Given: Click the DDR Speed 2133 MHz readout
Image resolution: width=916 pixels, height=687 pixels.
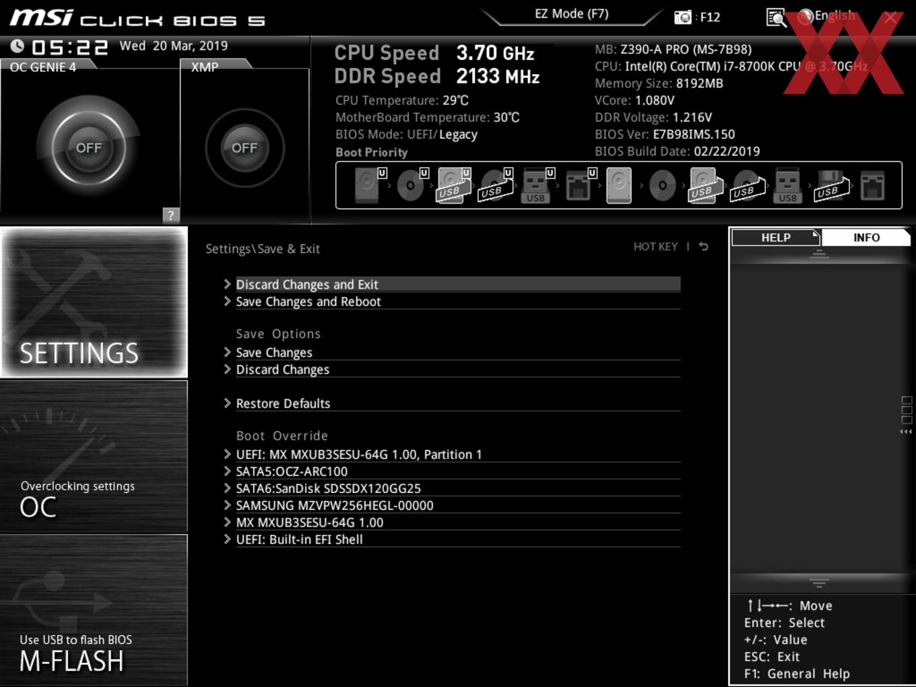Looking at the screenshot, I should click(x=437, y=76).
